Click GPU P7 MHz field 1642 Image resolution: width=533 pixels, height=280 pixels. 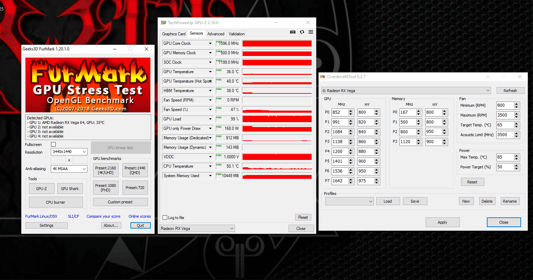[340, 181]
